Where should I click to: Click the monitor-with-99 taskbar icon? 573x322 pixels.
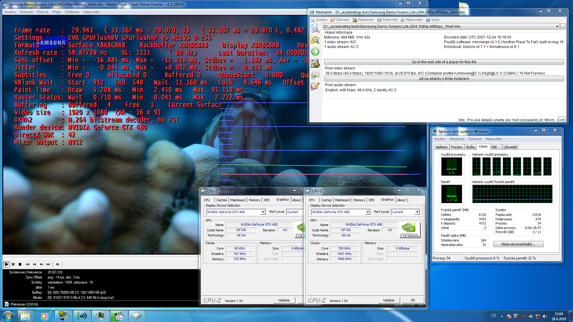pos(63,316)
